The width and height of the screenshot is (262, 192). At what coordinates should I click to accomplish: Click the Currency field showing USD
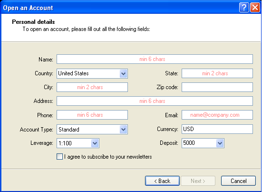pos(217,129)
